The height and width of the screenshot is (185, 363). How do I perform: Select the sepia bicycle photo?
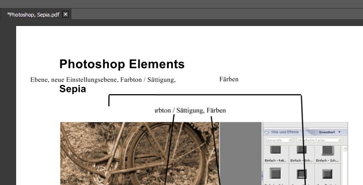[x=140, y=153]
